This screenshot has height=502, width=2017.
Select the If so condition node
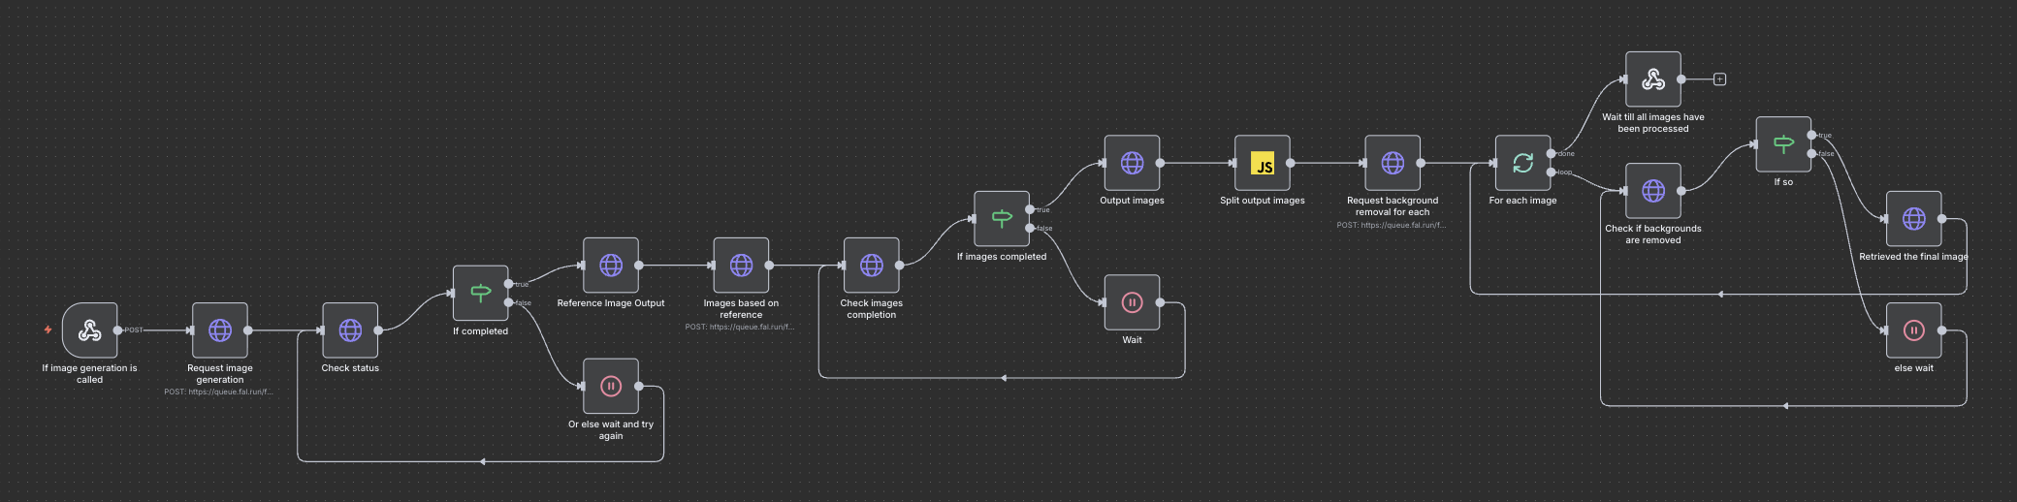1783,144
